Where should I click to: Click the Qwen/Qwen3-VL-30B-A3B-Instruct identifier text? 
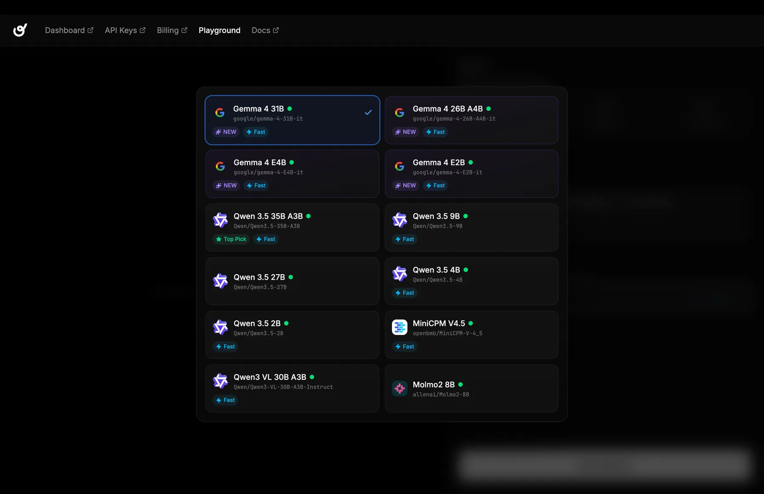pos(283,387)
